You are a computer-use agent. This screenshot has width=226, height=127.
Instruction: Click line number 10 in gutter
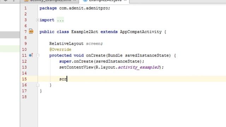24,49
